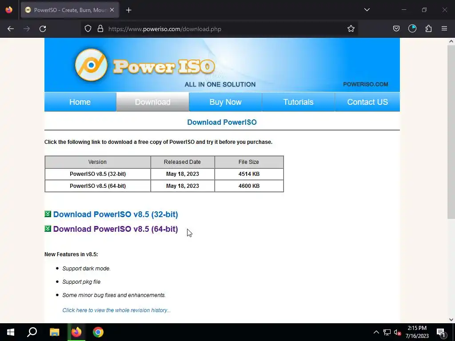Image resolution: width=455 pixels, height=341 pixels.
Task: Open Windows taskbar search
Action: (32, 332)
